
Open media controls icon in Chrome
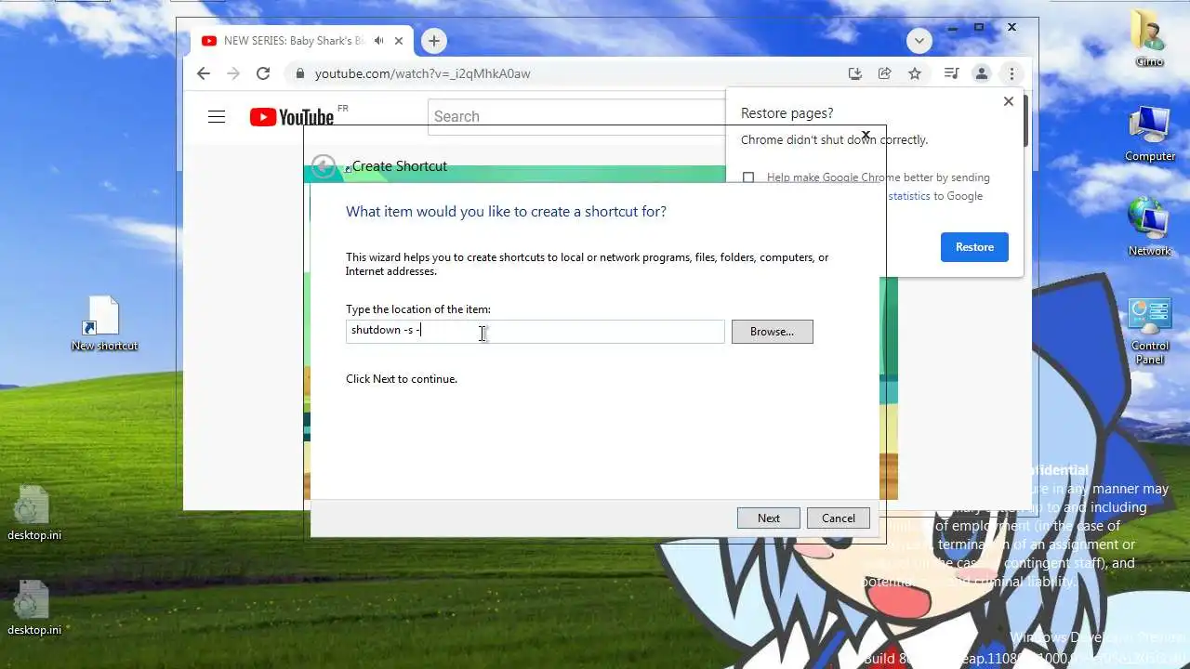tap(951, 73)
